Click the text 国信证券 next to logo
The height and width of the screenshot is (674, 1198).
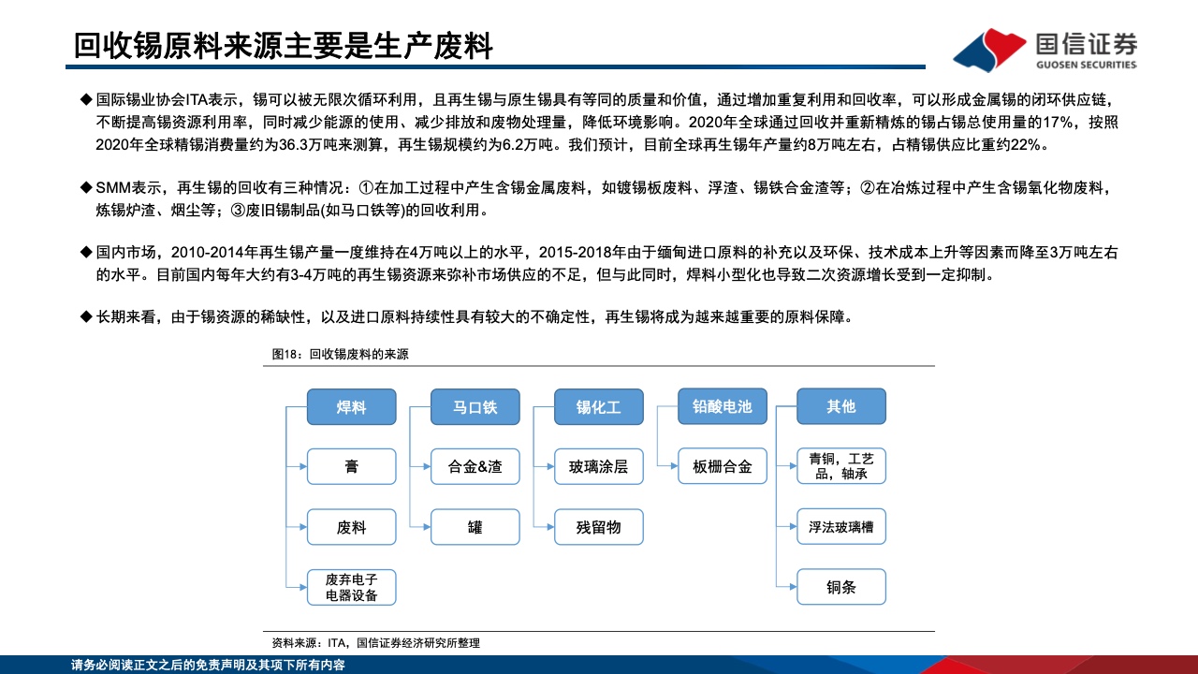click(x=1086, y=43)
